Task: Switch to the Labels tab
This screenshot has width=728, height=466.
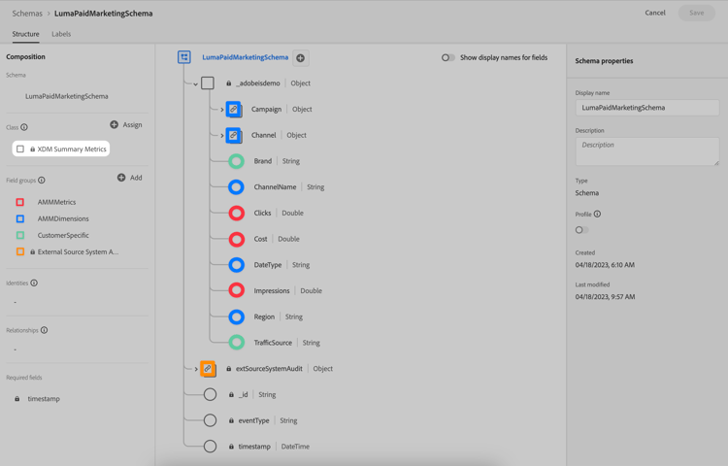Action: click(x=61, y=34)
